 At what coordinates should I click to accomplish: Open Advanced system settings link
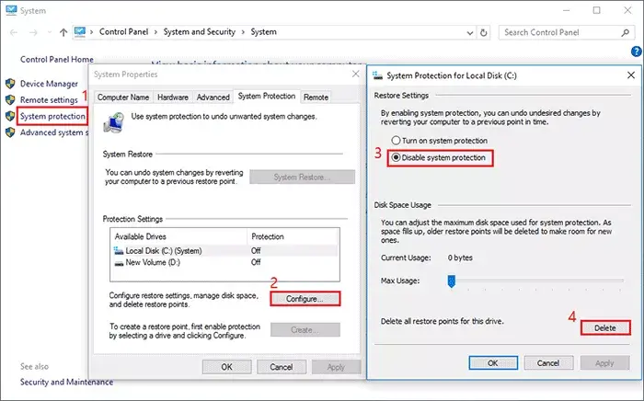[x=53, y=132]
